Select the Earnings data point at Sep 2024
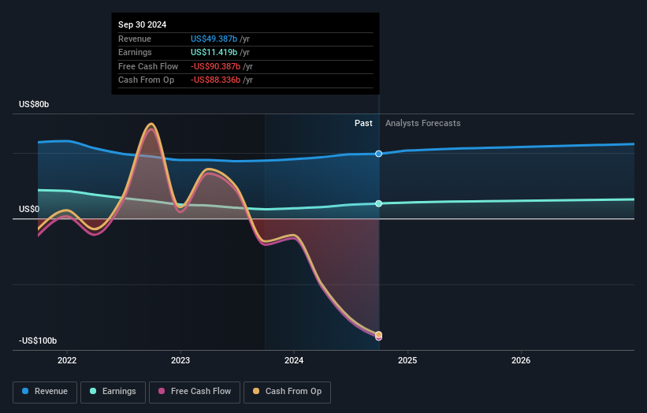Image resolution: width=647 pixels, height=413 pixels. (379, 203)
